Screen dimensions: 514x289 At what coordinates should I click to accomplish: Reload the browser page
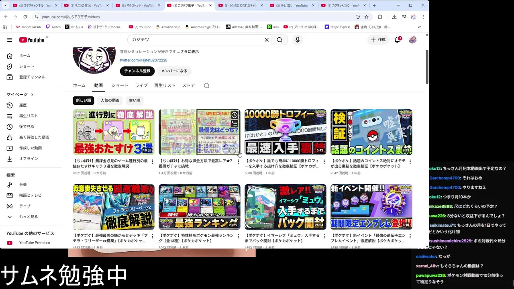point(25,17)
